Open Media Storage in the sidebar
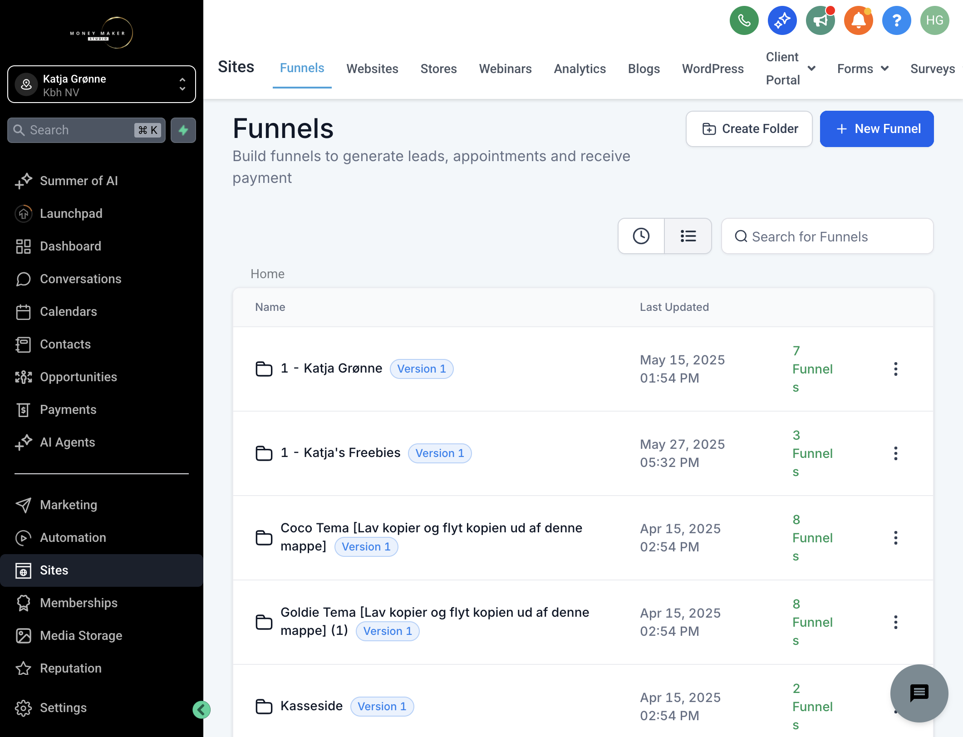The height and width of the screenshot is (737, 963). [102, 635]
